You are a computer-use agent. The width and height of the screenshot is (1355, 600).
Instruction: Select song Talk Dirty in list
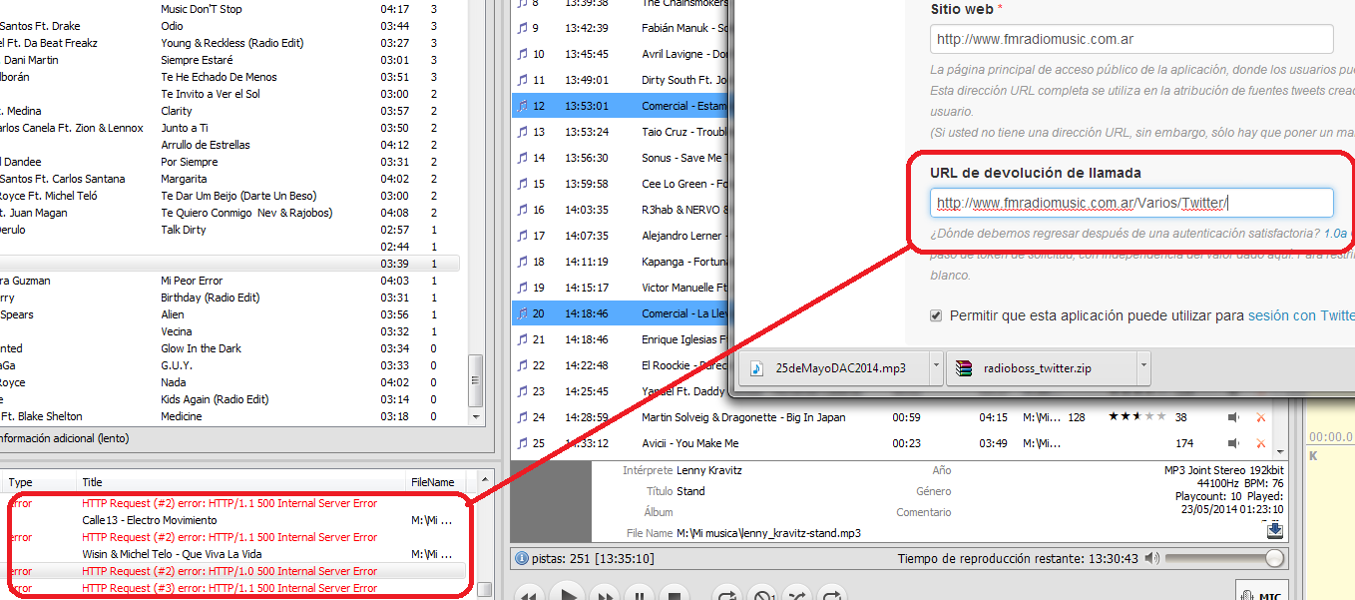click(x=184, y=230)
